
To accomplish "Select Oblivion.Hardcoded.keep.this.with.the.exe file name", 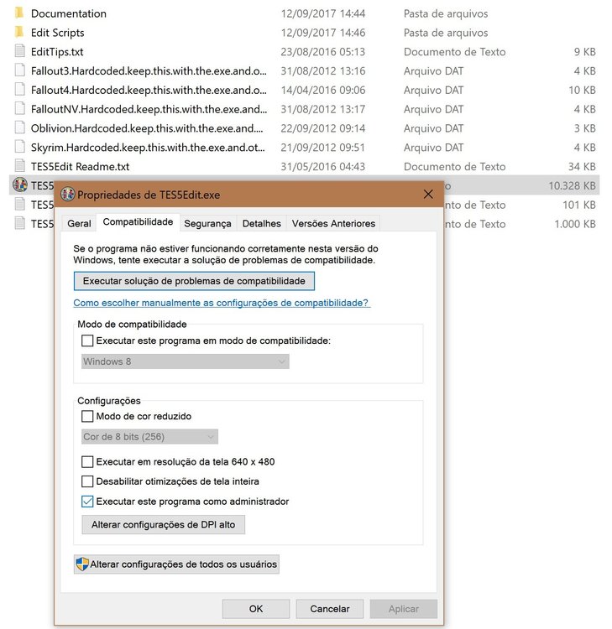I will [147, 128].
